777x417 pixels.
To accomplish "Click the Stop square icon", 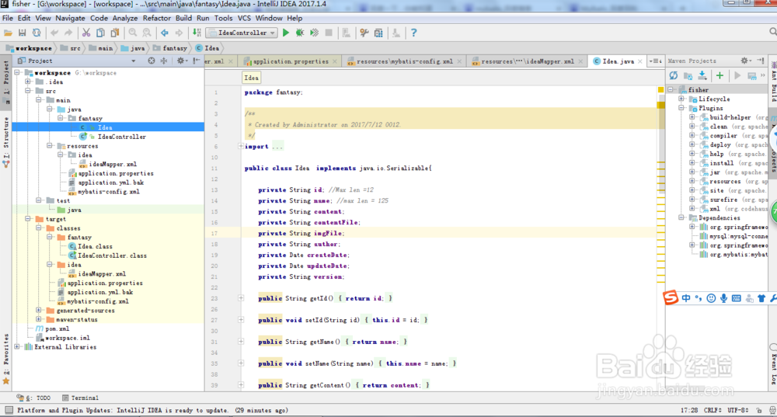I will point(329,33).
